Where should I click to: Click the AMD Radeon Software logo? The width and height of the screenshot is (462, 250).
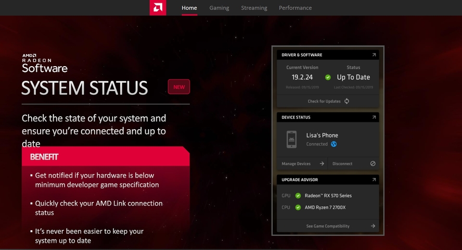coord(45,64)
